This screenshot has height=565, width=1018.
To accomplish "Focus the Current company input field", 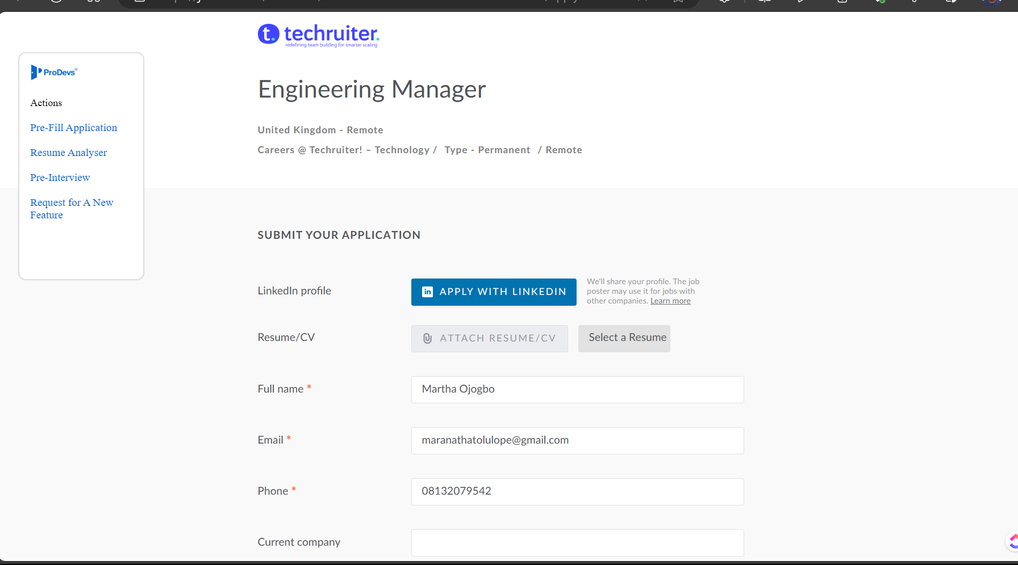I will (x=578, y=543).
